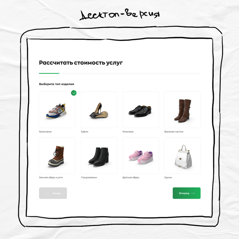Screen dimensions: 239x239
Task: Select the Зимняя обувь и угги card
Action: pos(57,155)
